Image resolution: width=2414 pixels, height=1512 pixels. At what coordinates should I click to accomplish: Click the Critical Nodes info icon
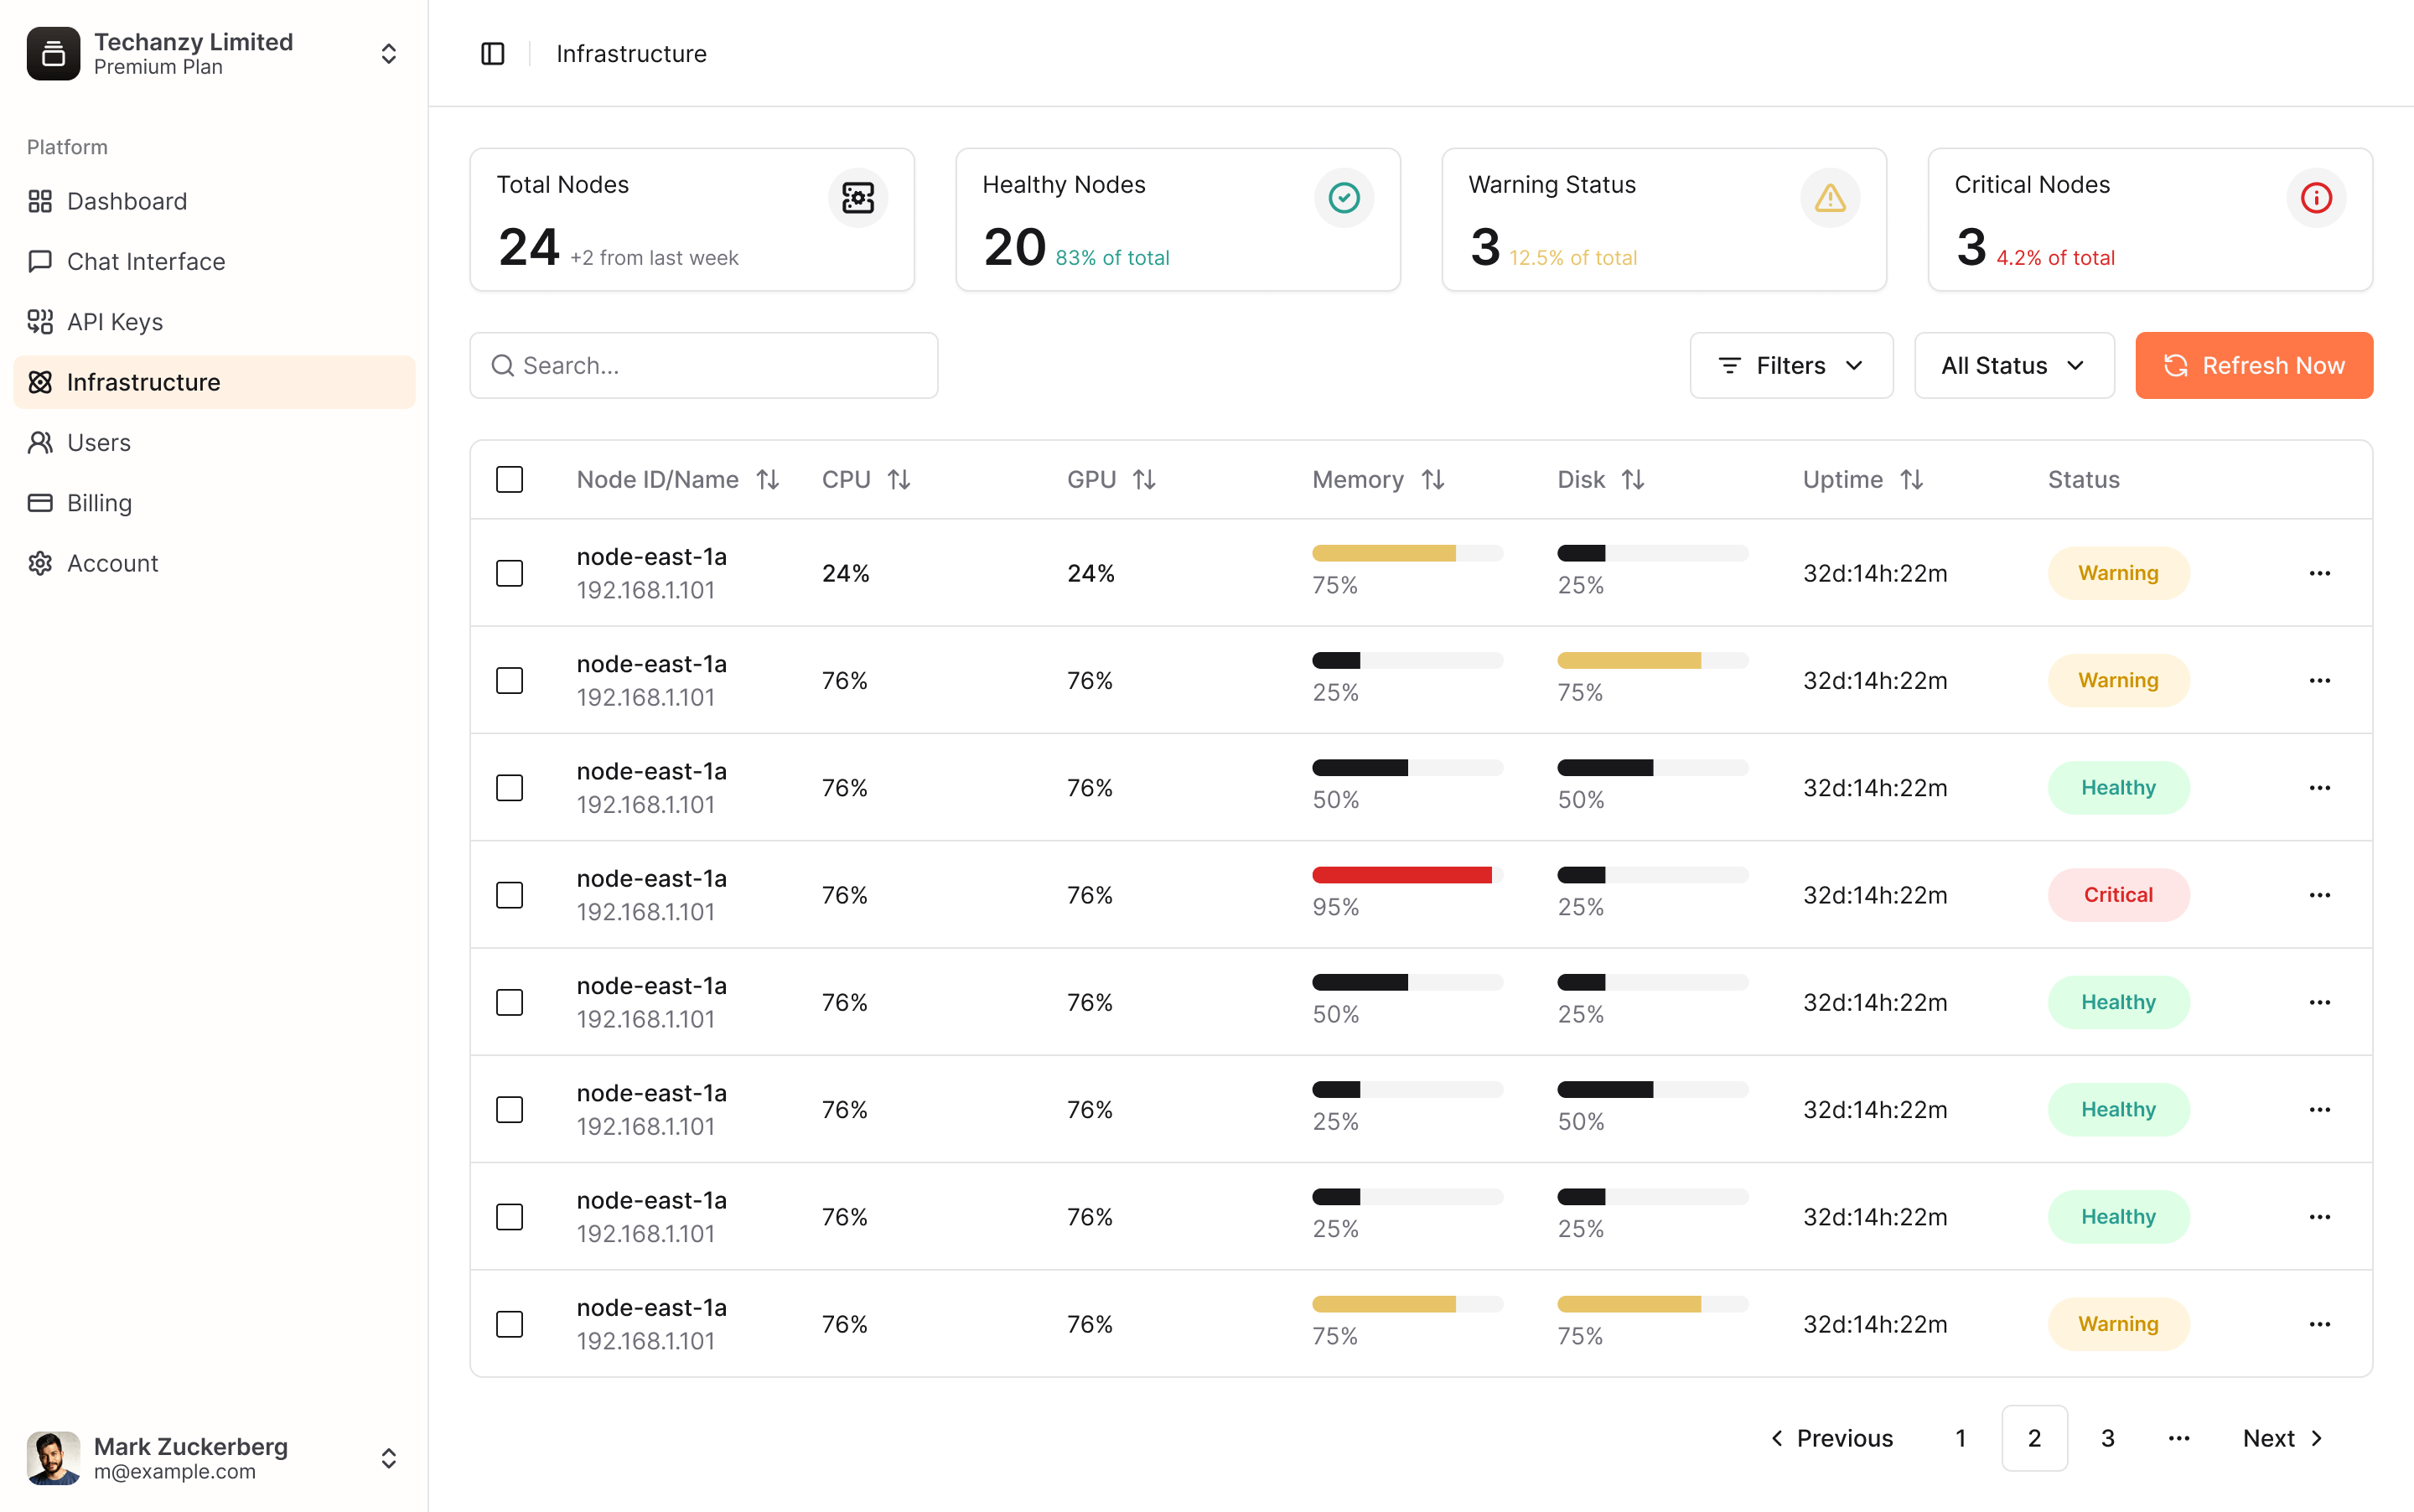[2315, 198]
